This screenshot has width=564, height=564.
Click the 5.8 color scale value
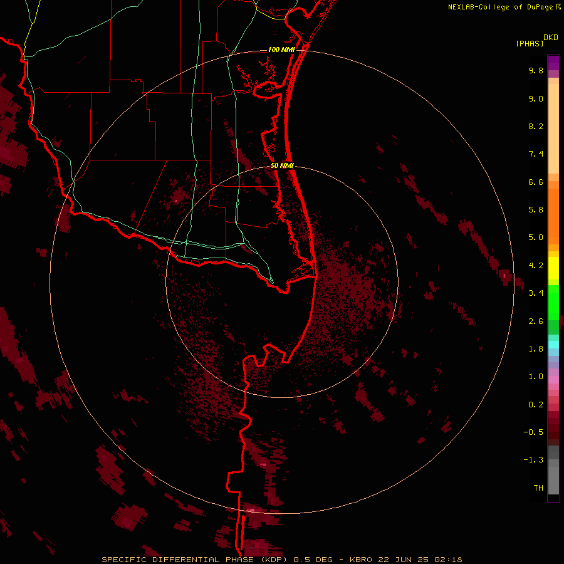(x=536, y=210)
